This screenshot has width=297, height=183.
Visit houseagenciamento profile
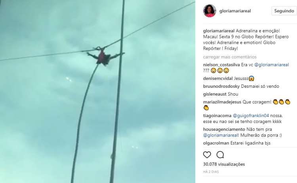[224, 129]
